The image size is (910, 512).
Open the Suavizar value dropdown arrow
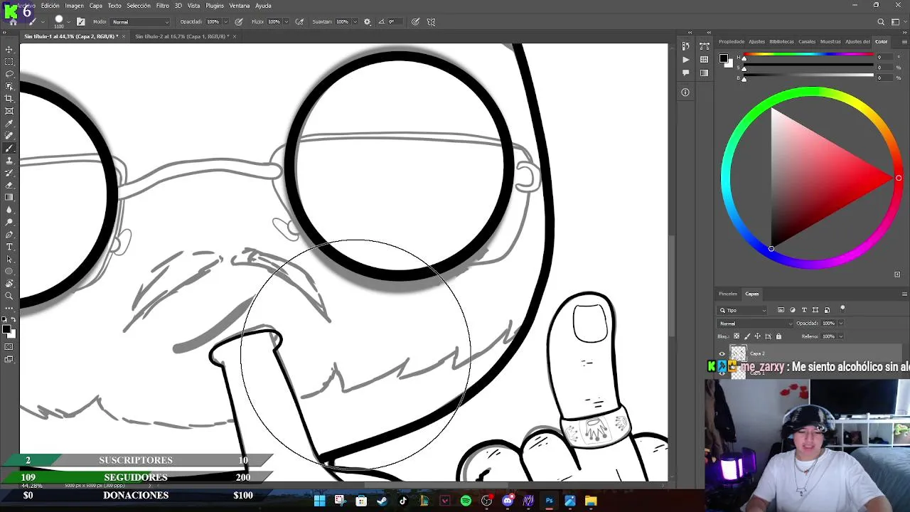pyautogui.click(x=355, y=22)
